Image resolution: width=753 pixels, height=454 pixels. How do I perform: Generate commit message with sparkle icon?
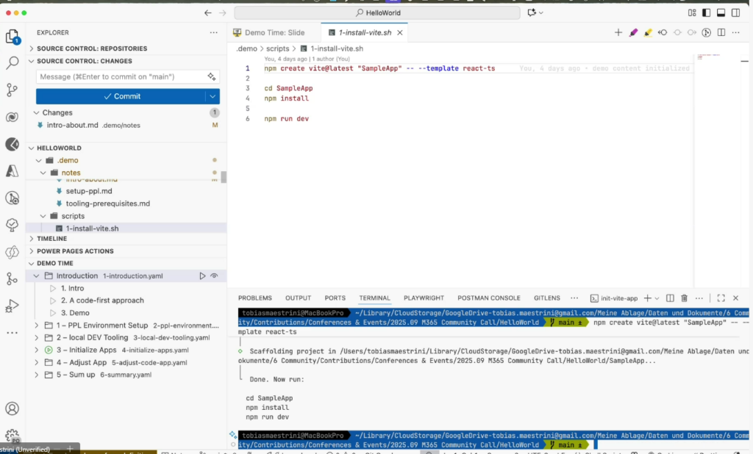[x=211, y=77]
